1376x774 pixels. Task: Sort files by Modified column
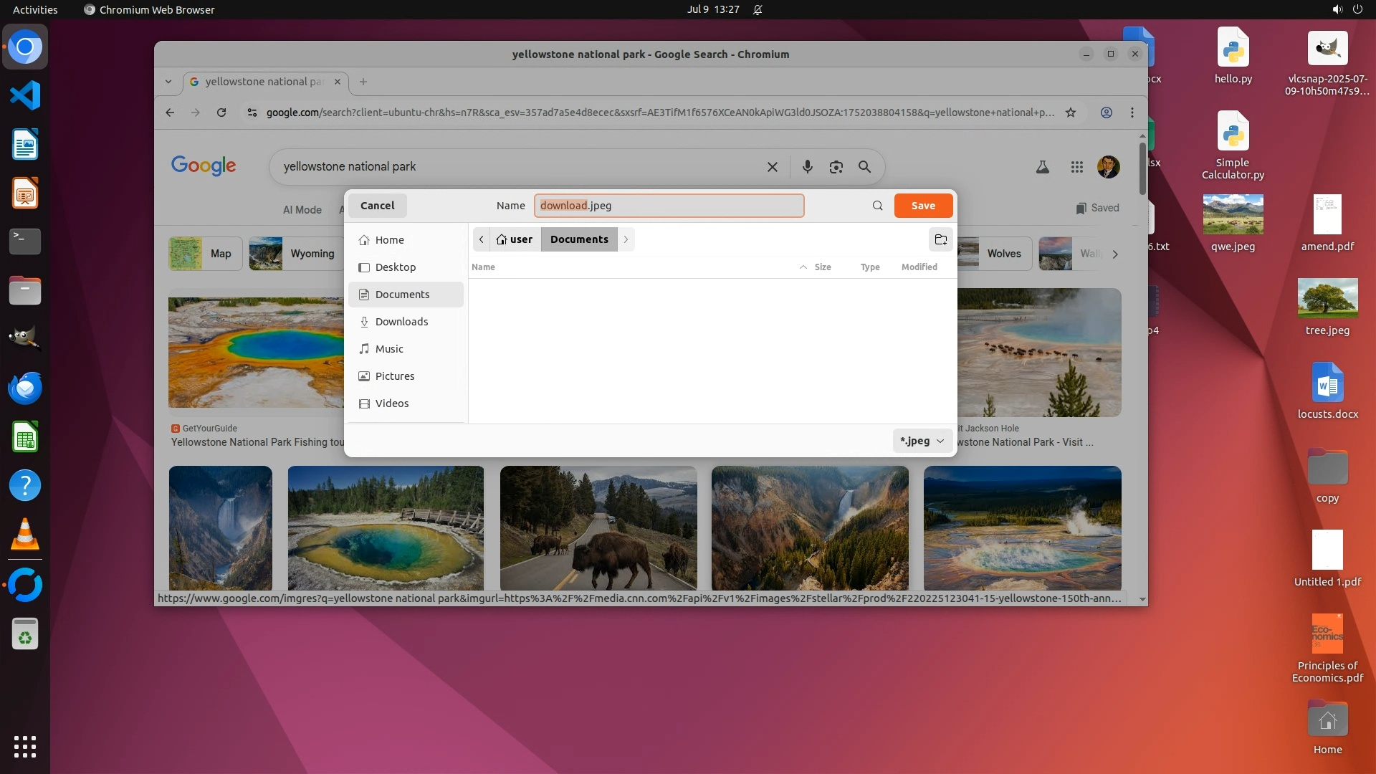coord(919,267)
